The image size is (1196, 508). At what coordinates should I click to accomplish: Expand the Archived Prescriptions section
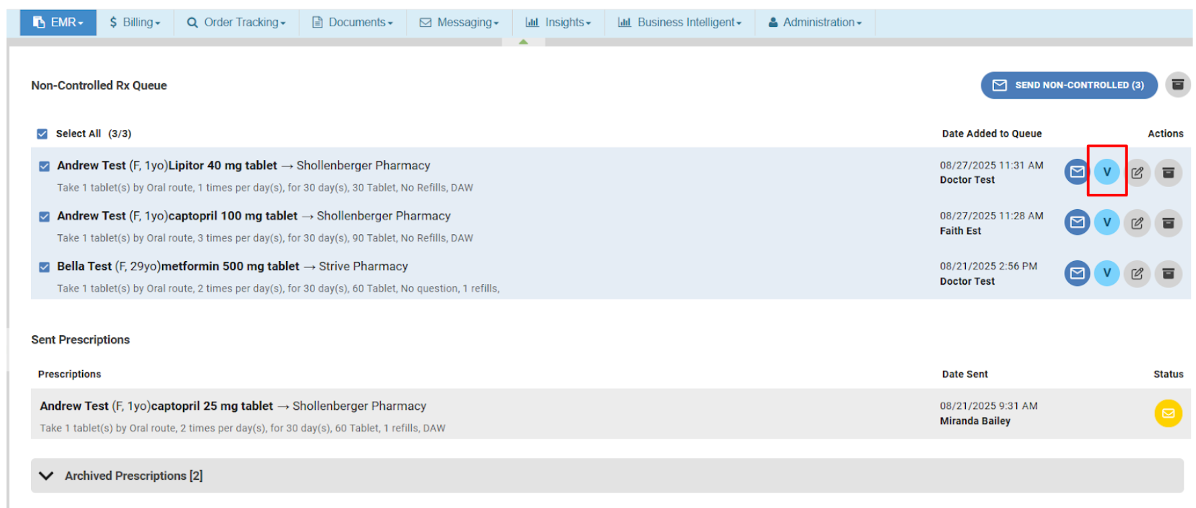pyautogui.click(x=46, y=476)
